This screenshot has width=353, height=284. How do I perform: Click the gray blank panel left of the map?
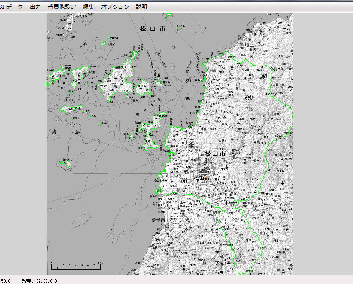click(23, 139)
